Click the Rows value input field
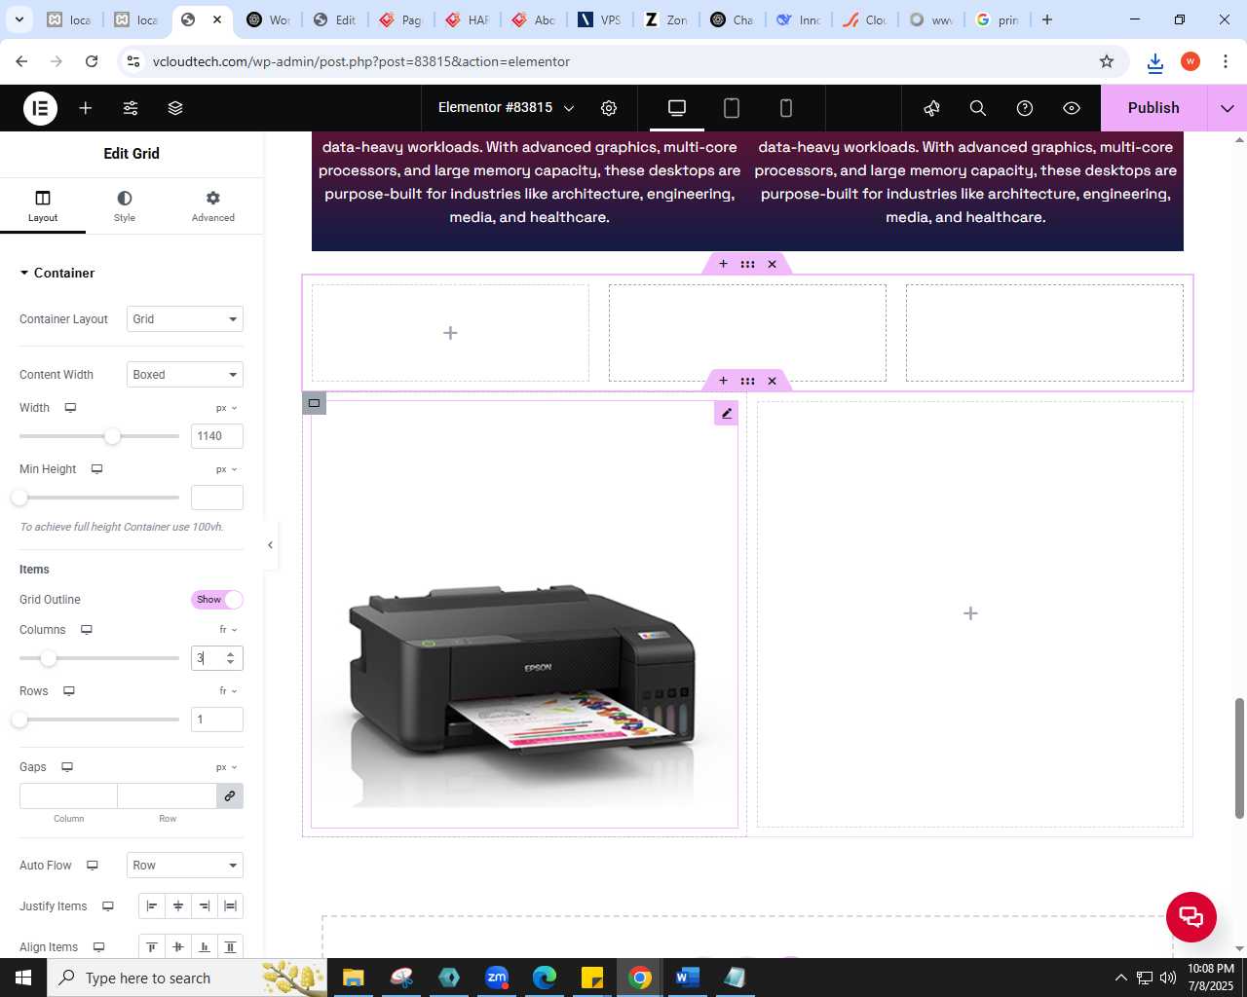This screenshot has height=997, width=1247. click(x=217, y=720)
